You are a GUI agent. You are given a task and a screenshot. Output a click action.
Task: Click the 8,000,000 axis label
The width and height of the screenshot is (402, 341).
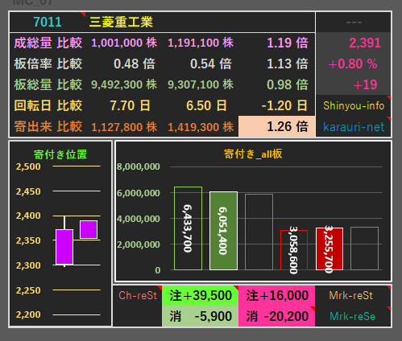point(139,166)
